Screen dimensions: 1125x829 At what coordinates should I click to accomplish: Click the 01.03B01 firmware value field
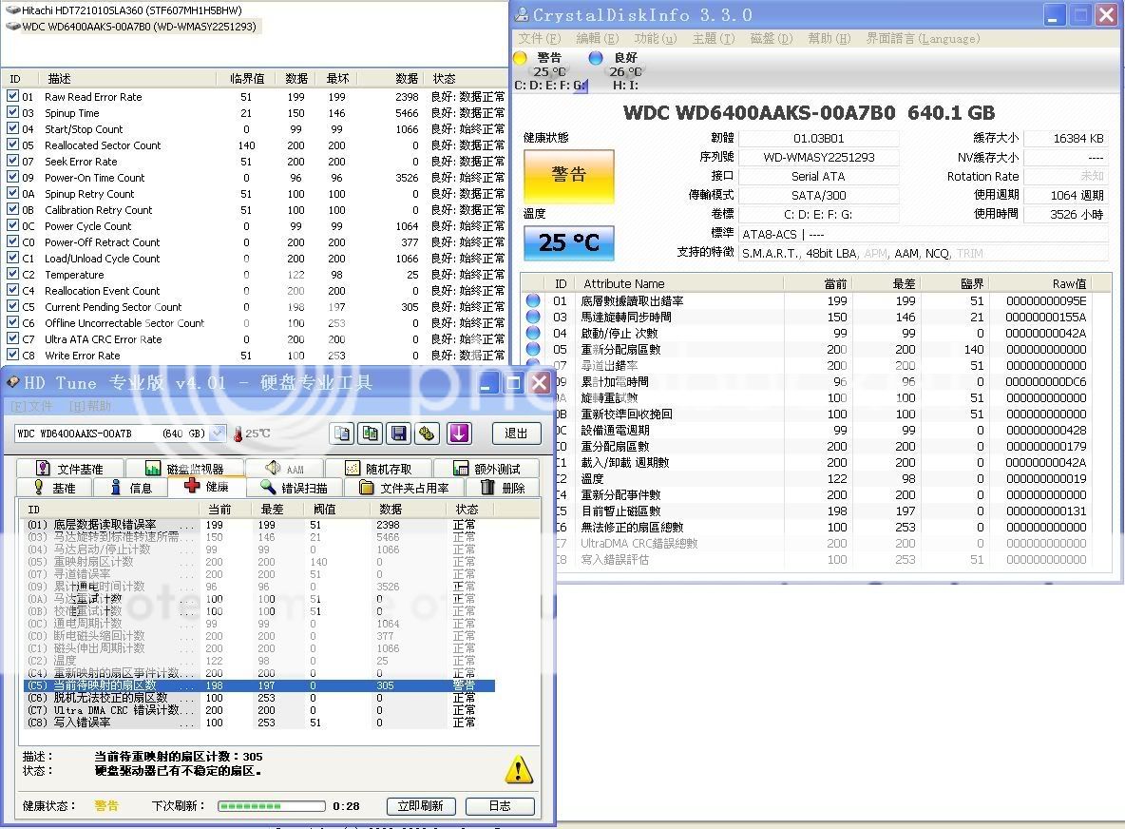(819, 139)
